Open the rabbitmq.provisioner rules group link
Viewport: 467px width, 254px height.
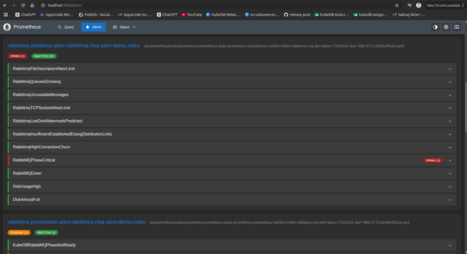(76, 222)
